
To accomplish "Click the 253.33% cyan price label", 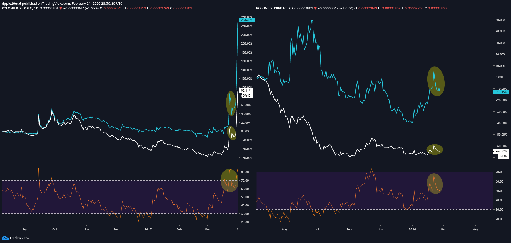I will coord(246,20).
